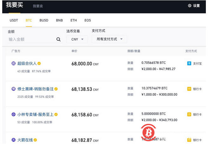Select the 我要买 tab
The image size is (210, 145).
14,5
